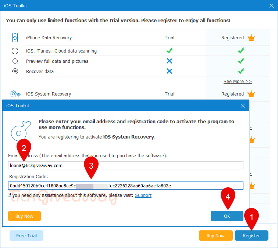The width and height of the screenshot is (278, 248).
Task: Close the main iOS Toolkit window
Action: coord(271,6)
